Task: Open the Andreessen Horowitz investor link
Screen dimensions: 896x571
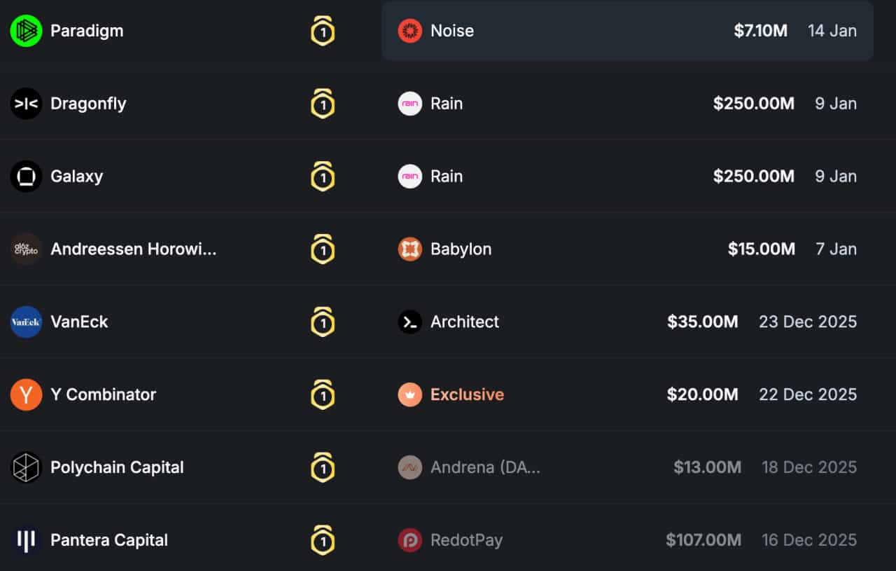Action: click(134, 249)
